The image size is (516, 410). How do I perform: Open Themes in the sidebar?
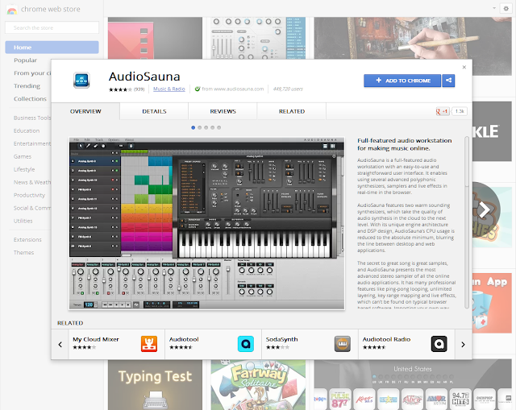pyautogui.click(x=23, y=252)
